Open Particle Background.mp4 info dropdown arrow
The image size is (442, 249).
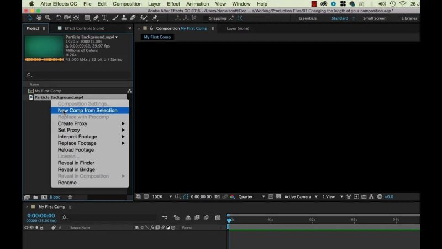117,37
